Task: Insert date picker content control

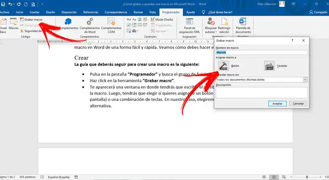Action: [145, 25]
